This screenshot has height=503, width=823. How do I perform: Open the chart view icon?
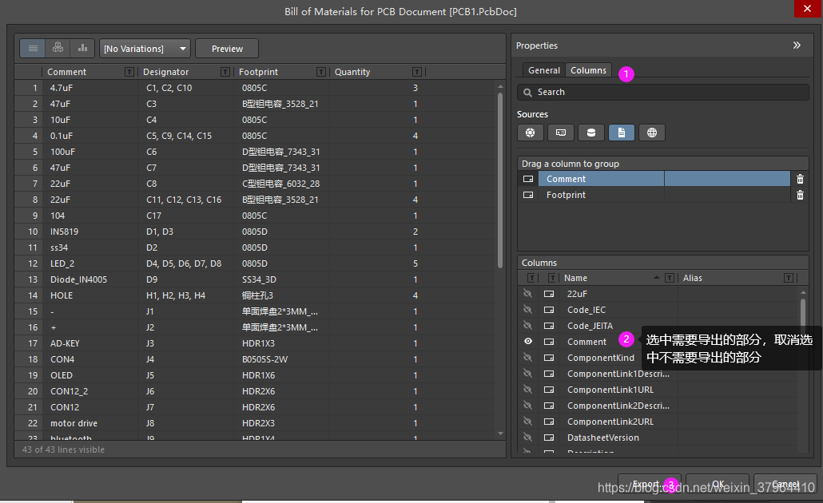point(82,48)
